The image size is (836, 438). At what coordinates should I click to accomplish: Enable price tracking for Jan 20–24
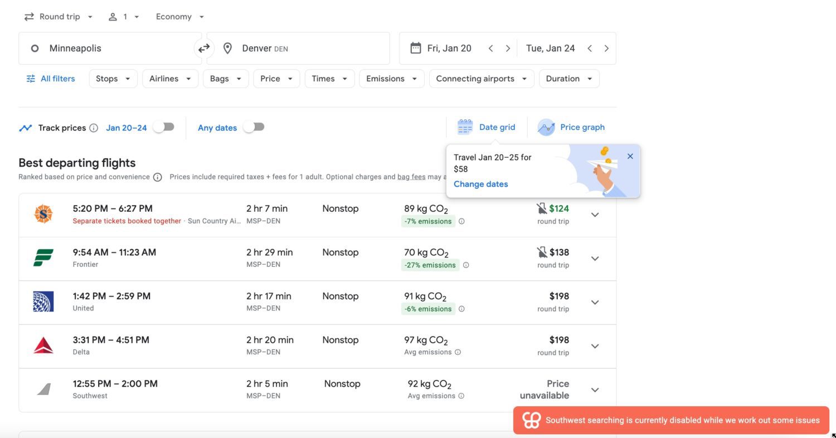tap(164, 127)
